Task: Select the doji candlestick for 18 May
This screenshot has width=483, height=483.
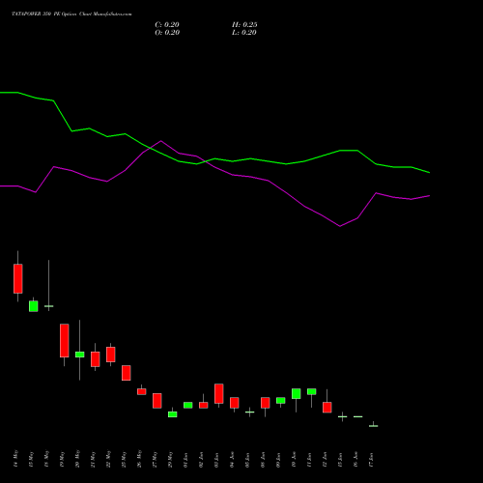Action: tap(49, 306)
